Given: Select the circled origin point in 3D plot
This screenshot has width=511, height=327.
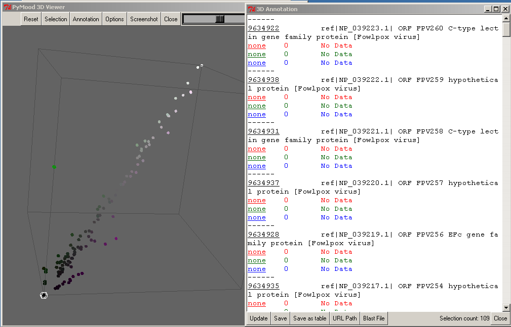Looking at the screenshot, I should point(44,295).
